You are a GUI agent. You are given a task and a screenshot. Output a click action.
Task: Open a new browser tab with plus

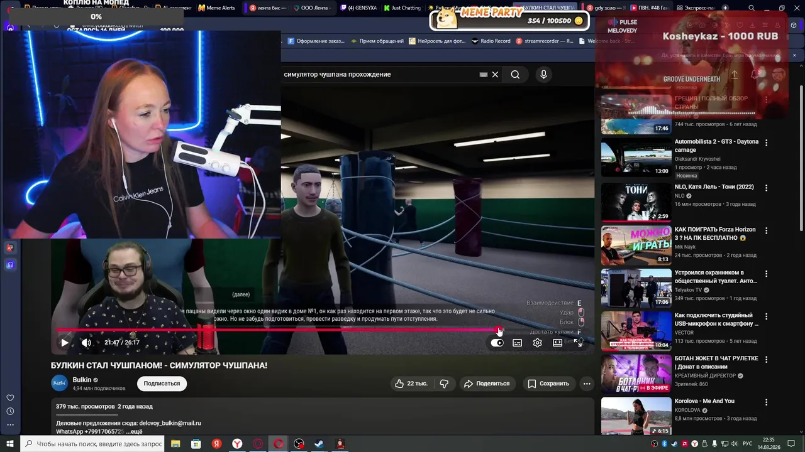725,8
